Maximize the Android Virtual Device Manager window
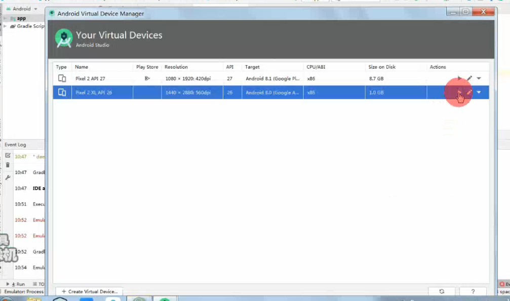The image size is (510, 301). (x=466, y=12)
